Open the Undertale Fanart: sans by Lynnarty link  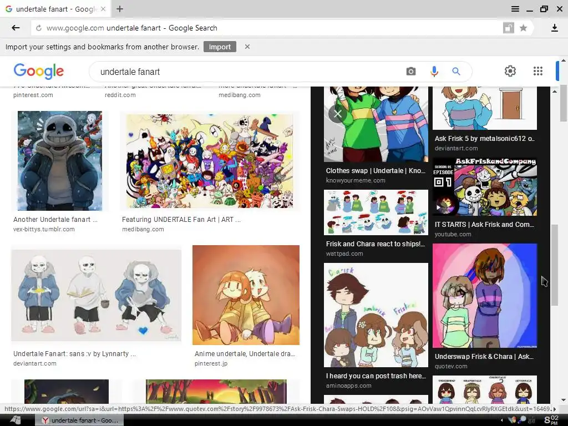(75, 354)
